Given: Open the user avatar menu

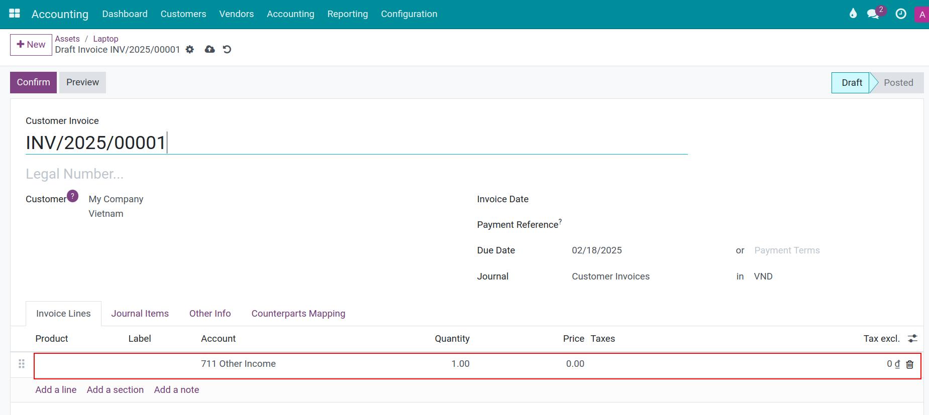Looking at the screenshot, I should 922,15.
